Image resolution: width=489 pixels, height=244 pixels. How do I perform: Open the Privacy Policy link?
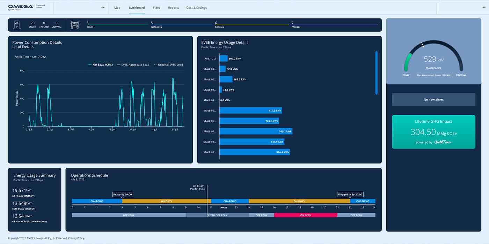pos(76,238)
